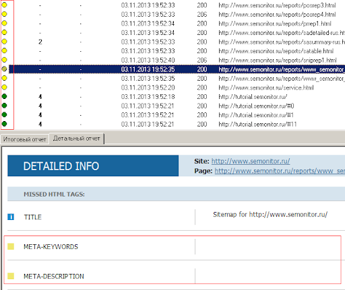Click yellow status dot for satable.html row
The image size is (345, 290).
point(4,50)
